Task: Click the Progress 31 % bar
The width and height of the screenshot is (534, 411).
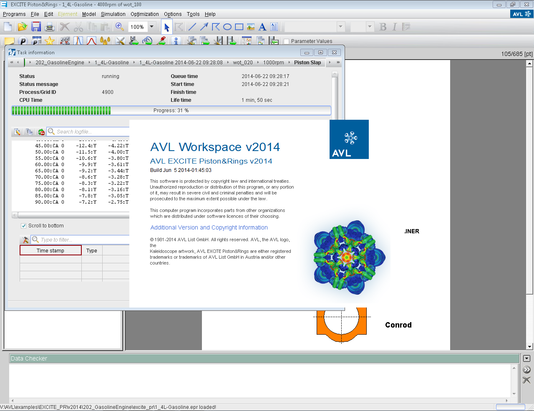Action: coord(171,111)
